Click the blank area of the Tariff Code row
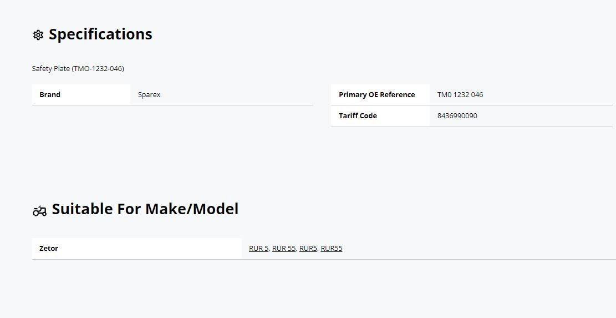Image resolution: width=616 pixels, height=318 pixels. (x=545, y=116)
